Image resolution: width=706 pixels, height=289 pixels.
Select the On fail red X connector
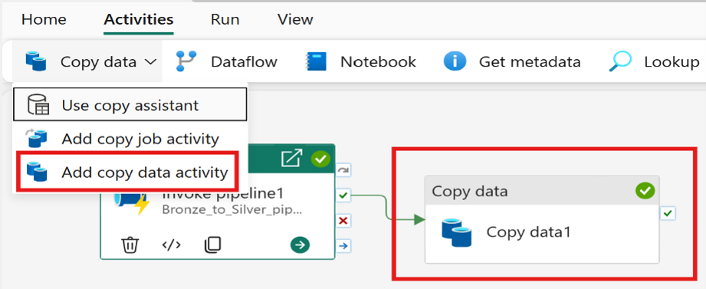click(344, 221)
